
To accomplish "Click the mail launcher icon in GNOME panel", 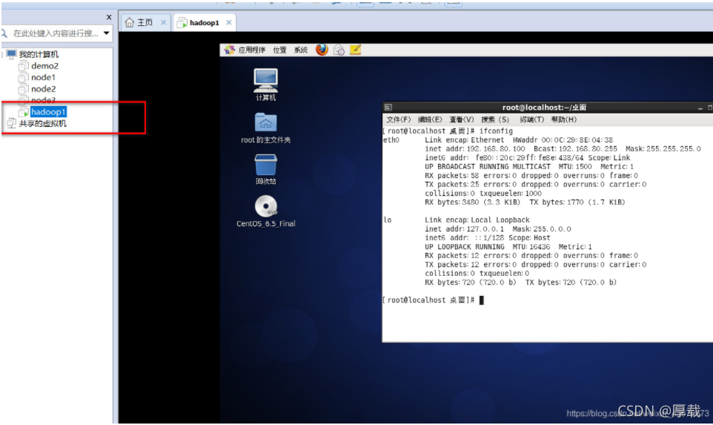I will pyautogui.click(x=339, y=50).
